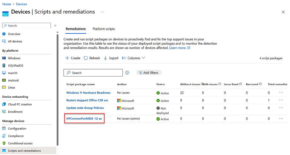The width and height of the screenshot is (290, 155).
Task: Focus the script packages Search box
Action: coord(93,73)
